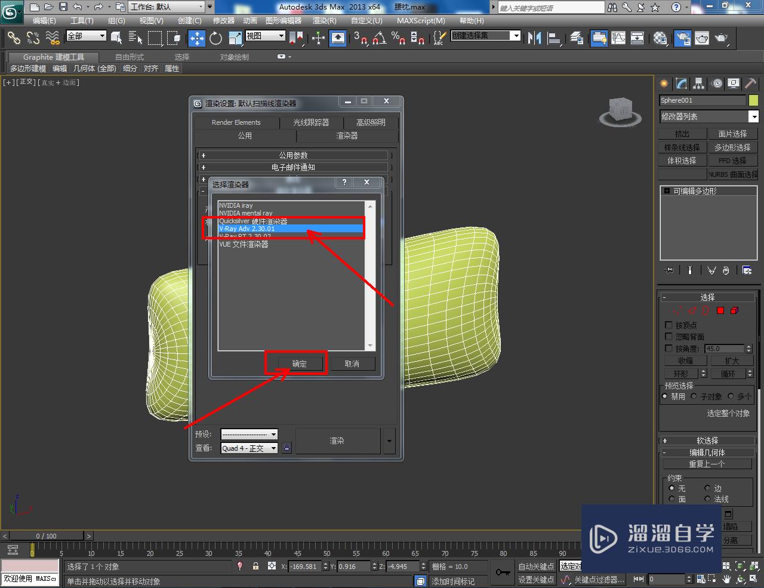This screenshot has height=588, width=764.
Task: Select NVIDIA mental ray in renderer list
Action: click(x=246, y=213)
